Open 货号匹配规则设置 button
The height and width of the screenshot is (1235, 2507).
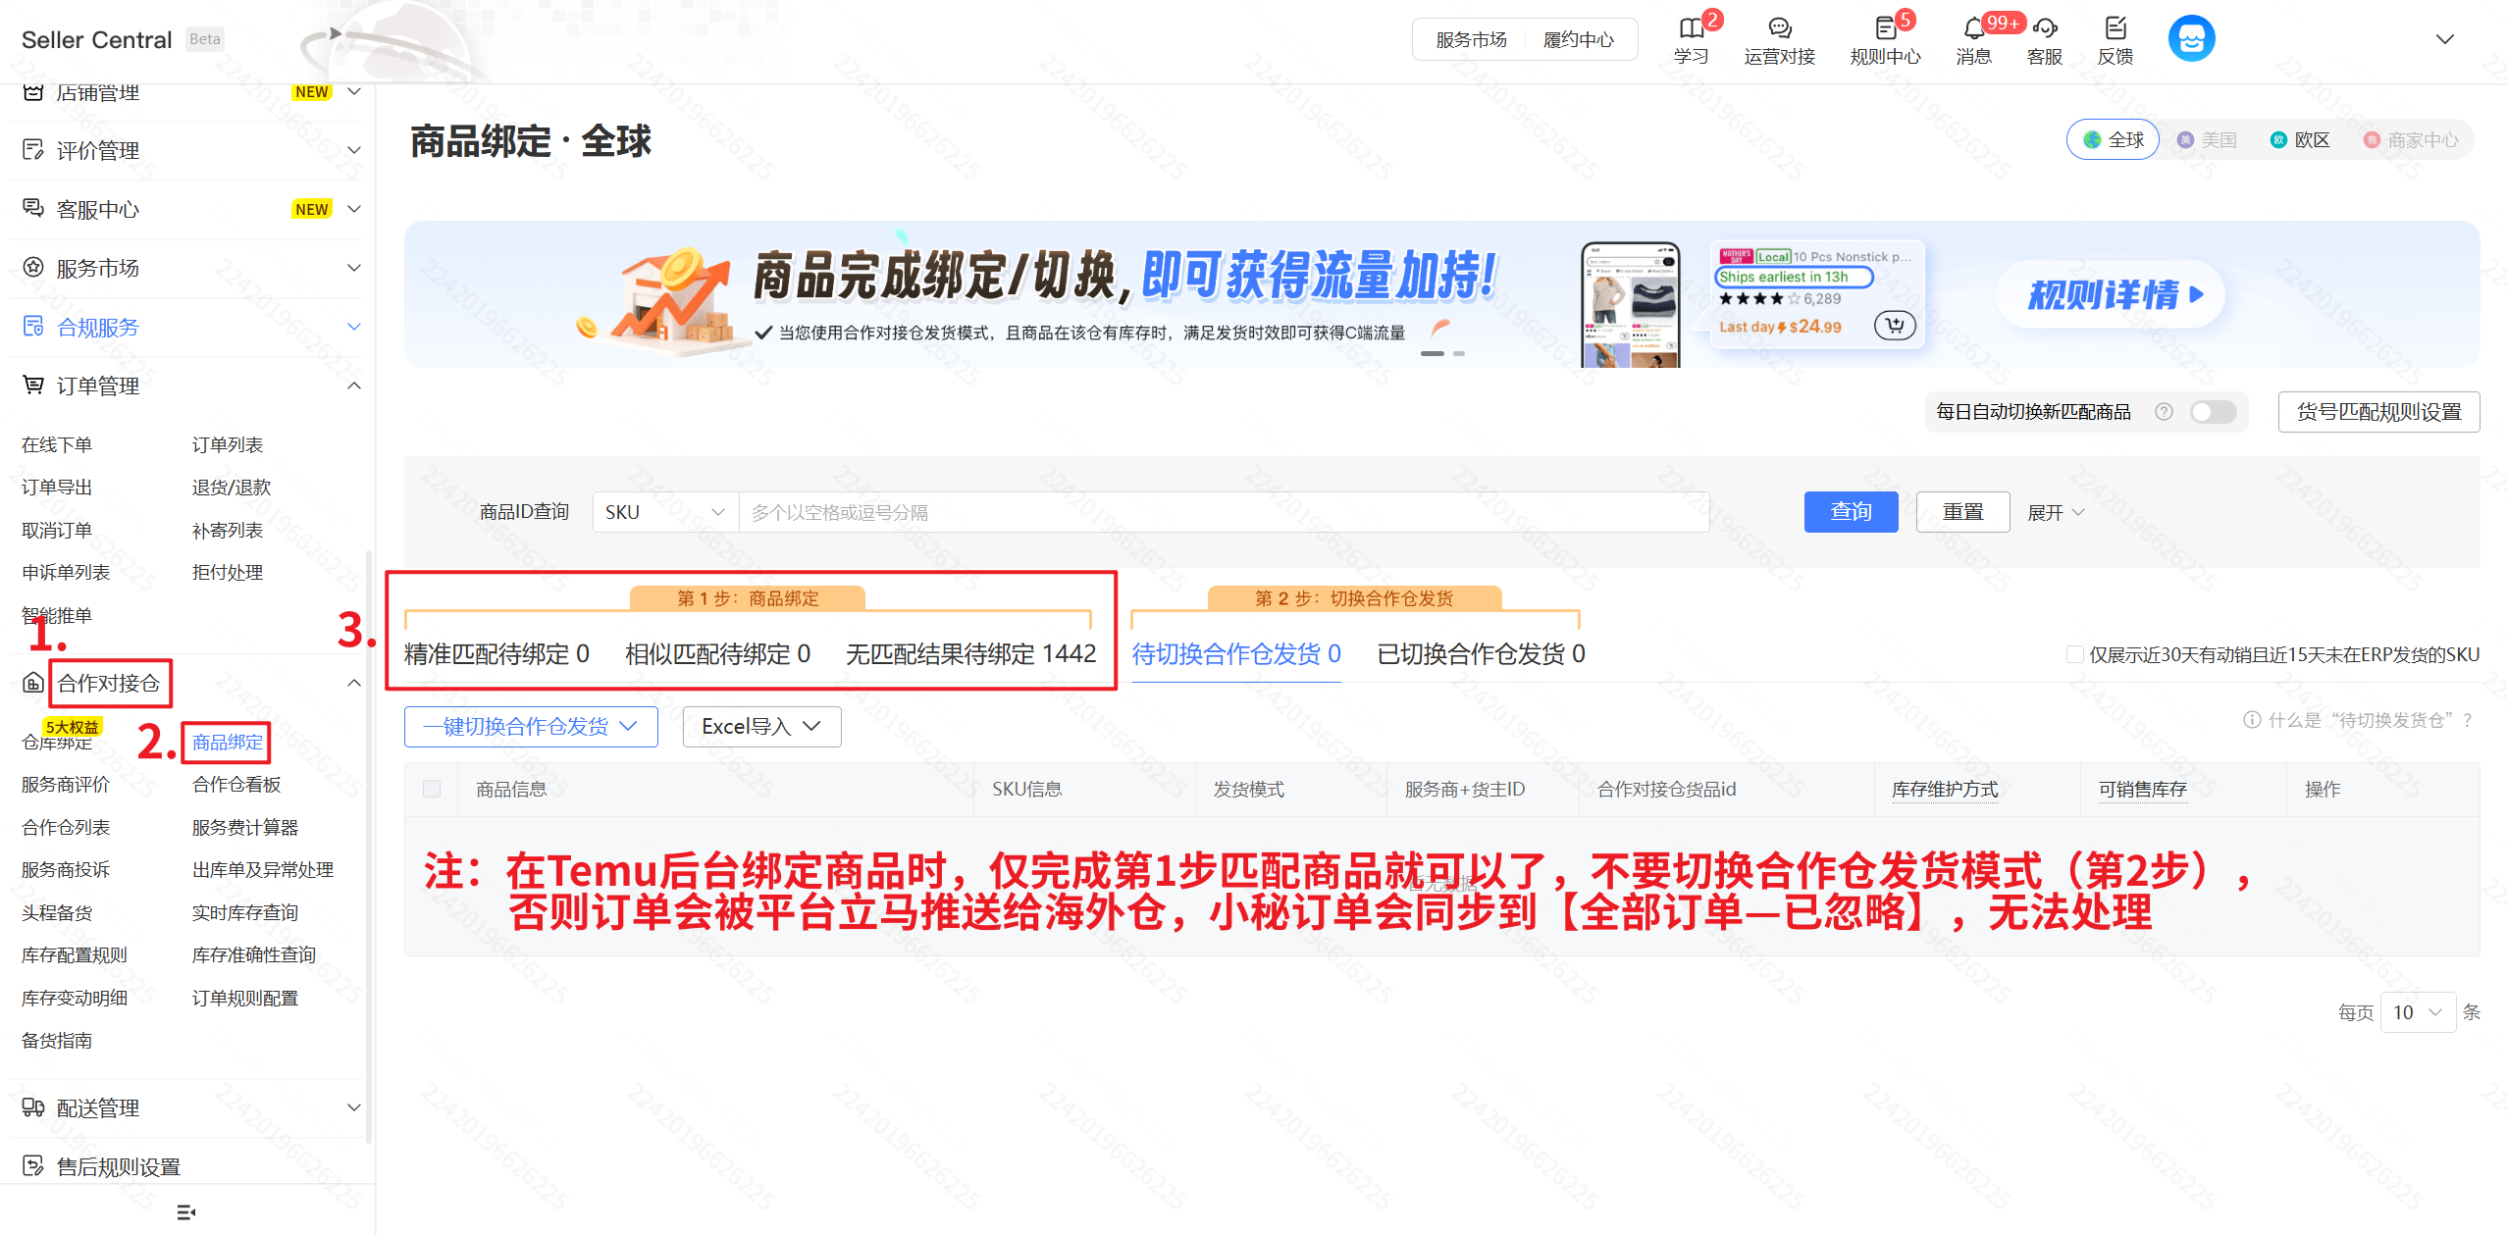pos(2377,412)
